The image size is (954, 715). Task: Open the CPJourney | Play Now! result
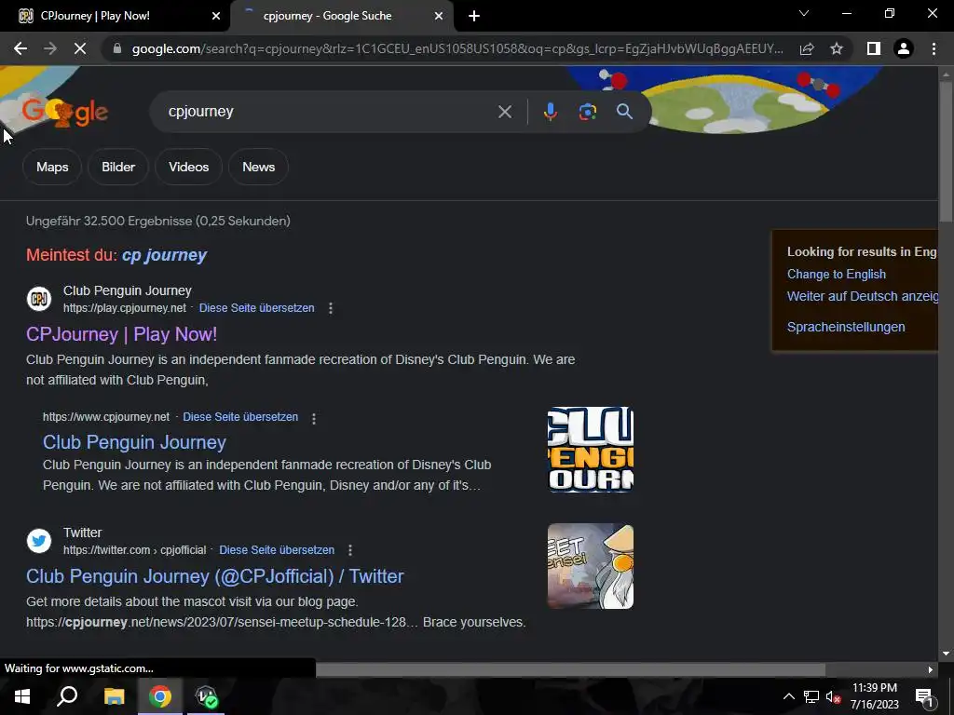click(x=122, y=334)
